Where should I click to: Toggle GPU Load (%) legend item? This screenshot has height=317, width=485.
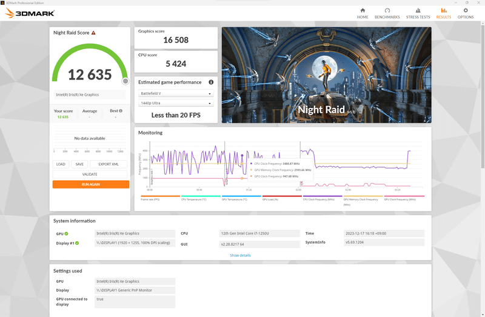[282, 198]
